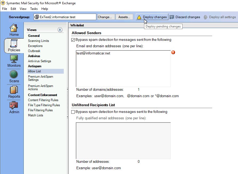Click Deploy changes button text
238x174 pixels.
(155, 17)
